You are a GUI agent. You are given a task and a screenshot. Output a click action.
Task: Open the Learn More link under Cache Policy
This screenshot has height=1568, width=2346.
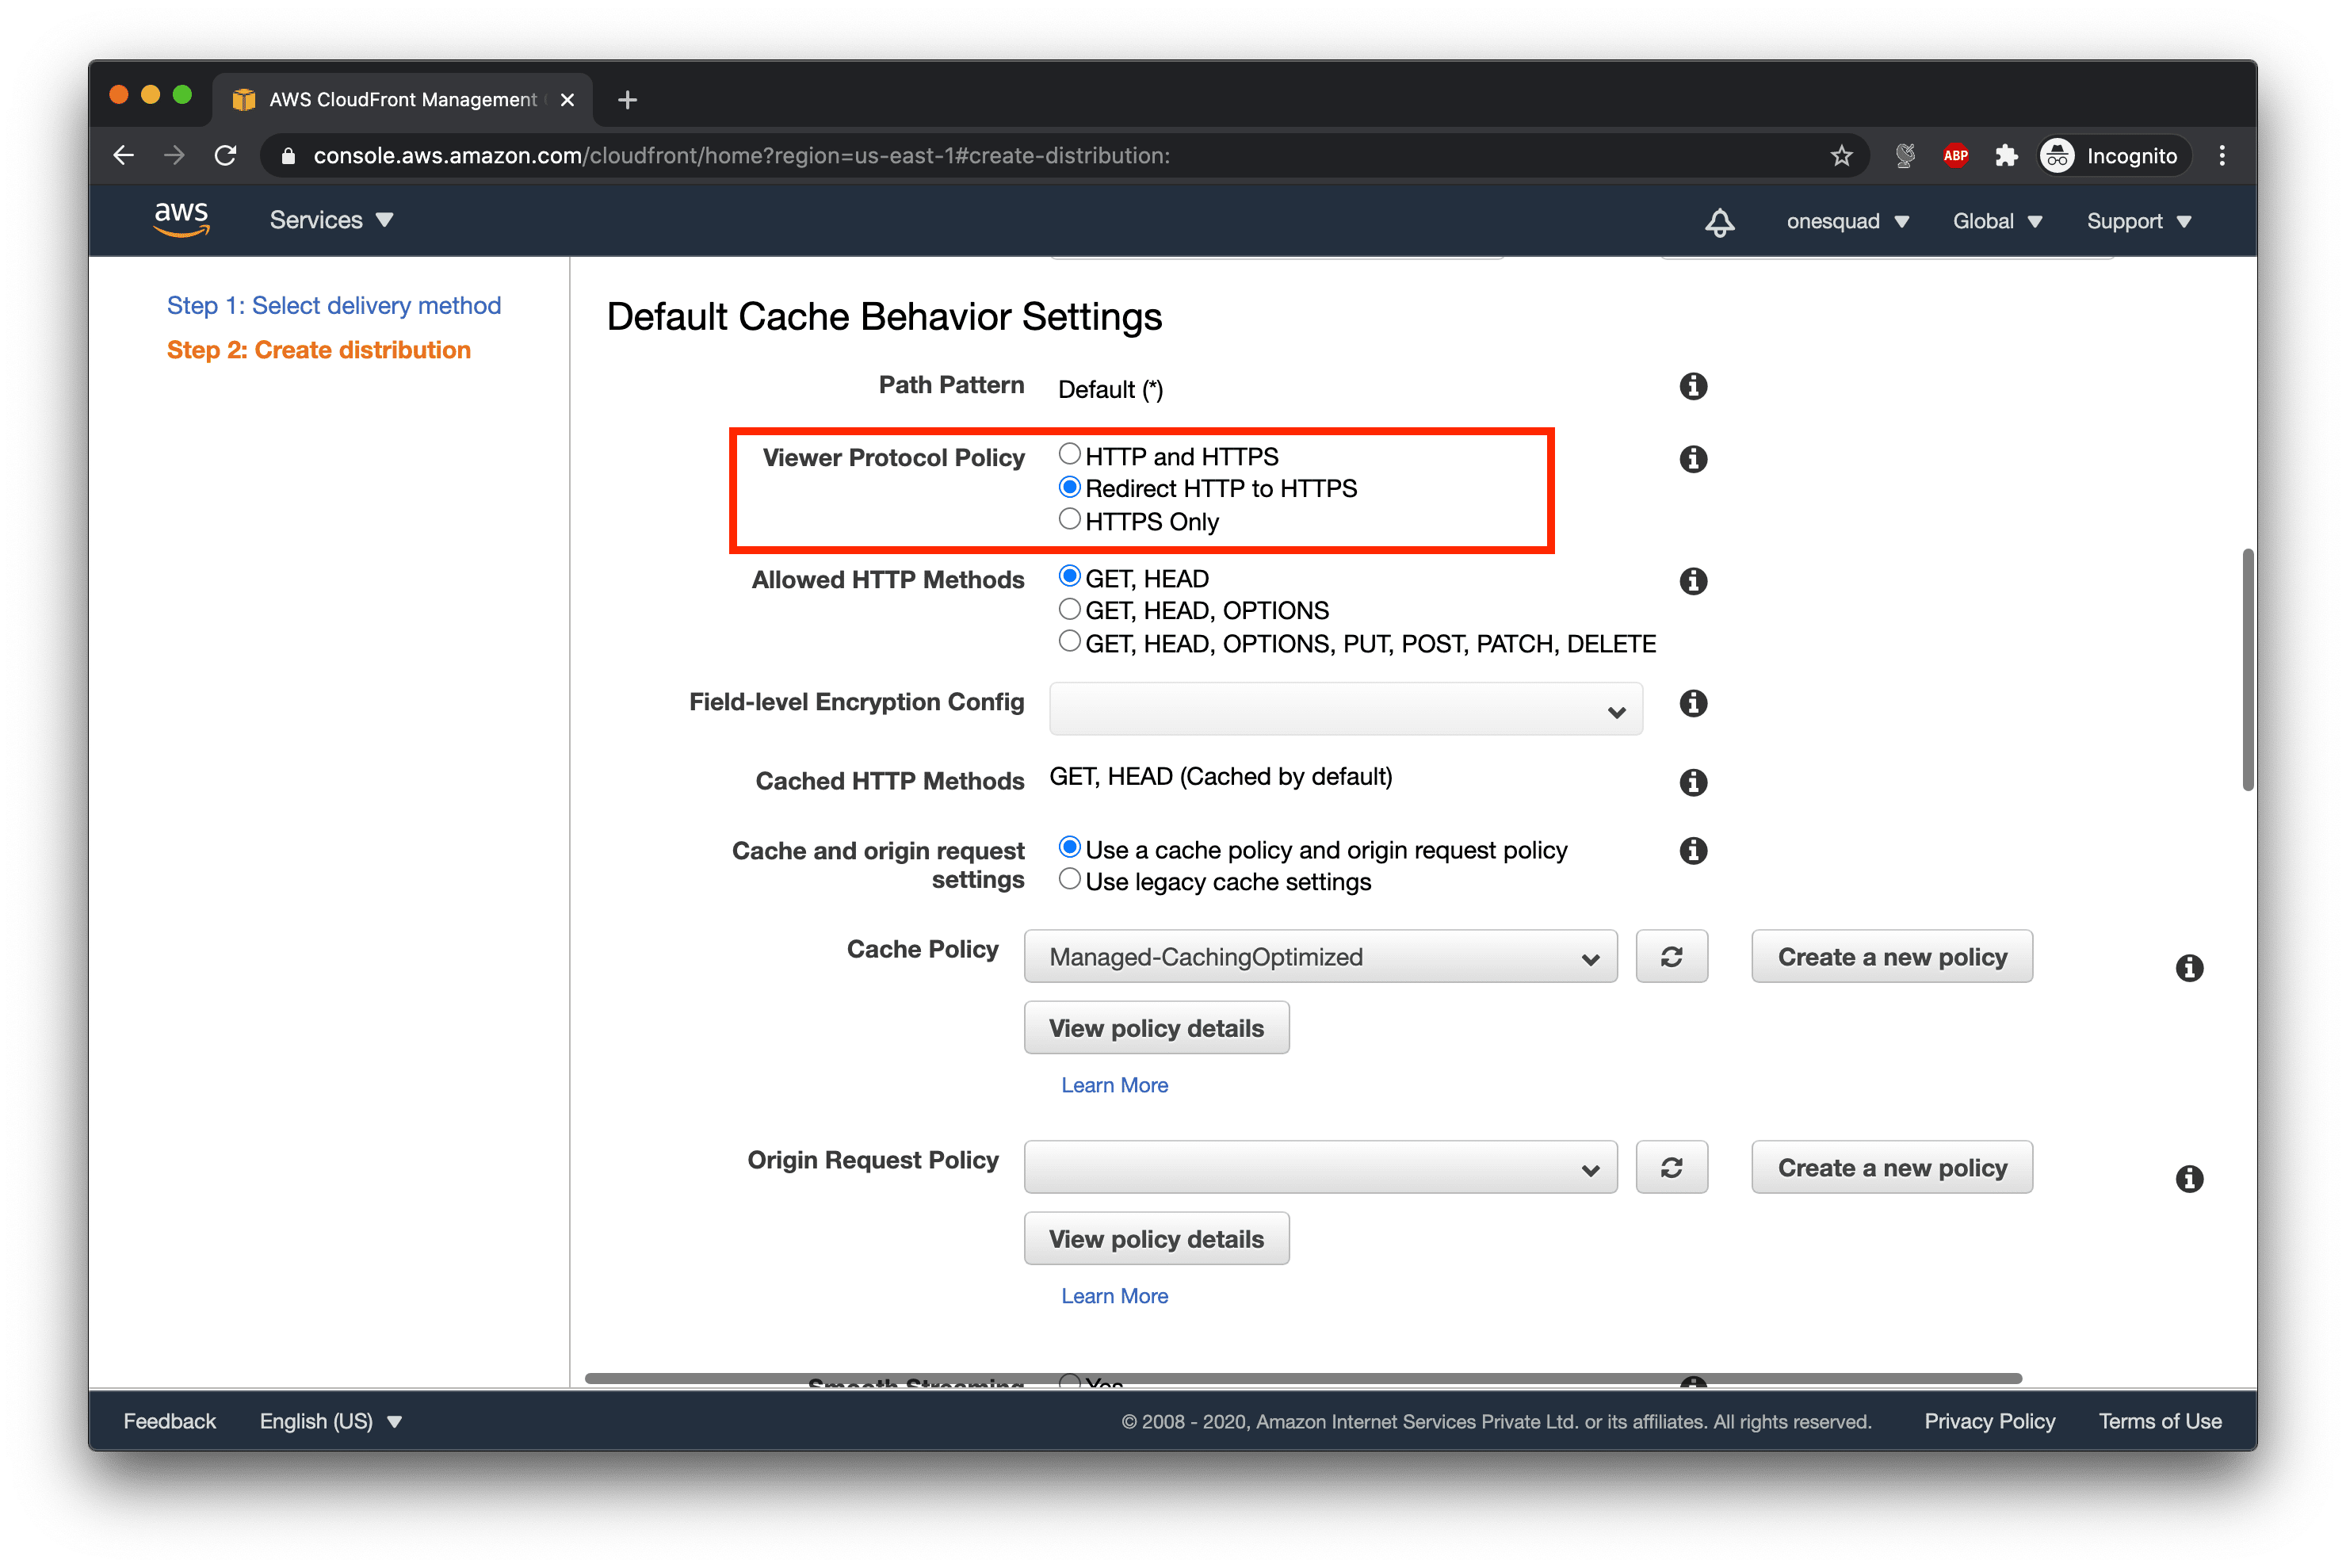click(x=1113, y=1084)
